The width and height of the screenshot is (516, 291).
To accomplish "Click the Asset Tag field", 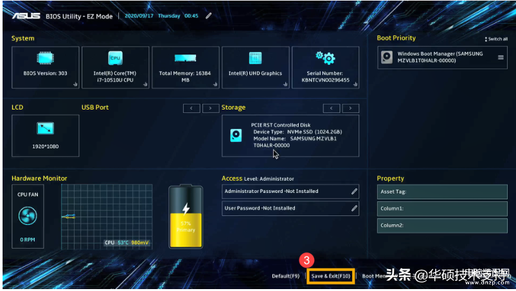I will tap(442, 192).
